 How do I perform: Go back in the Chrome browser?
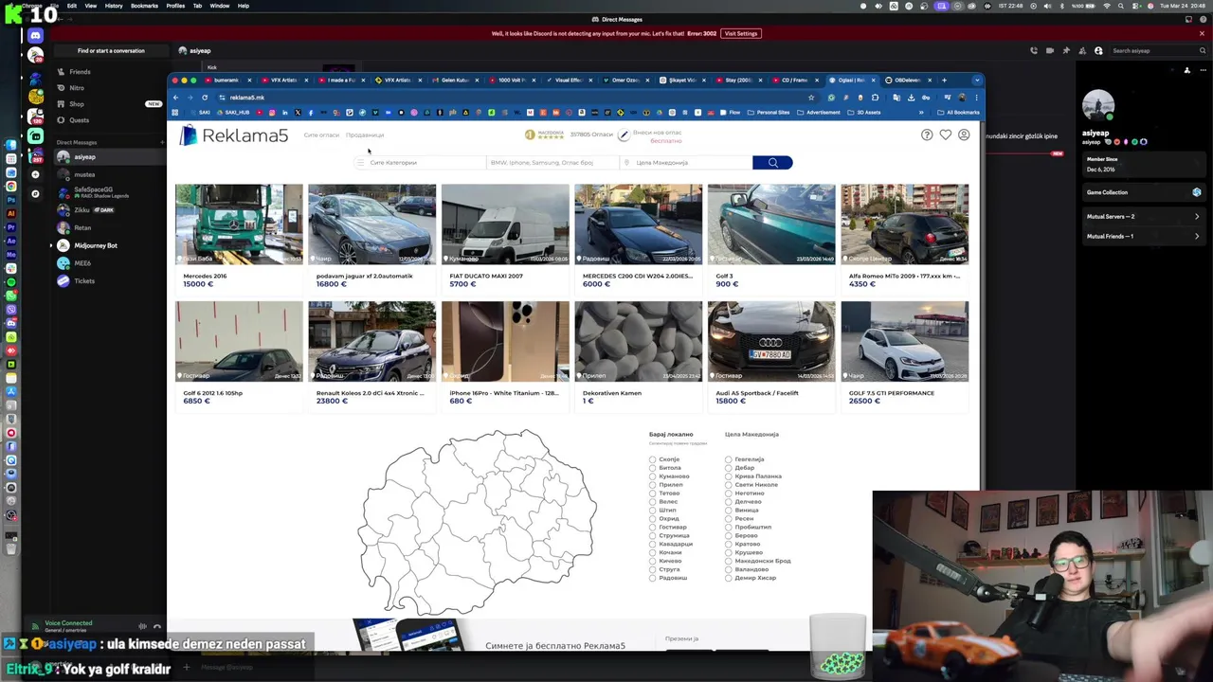tap(175, 98)
